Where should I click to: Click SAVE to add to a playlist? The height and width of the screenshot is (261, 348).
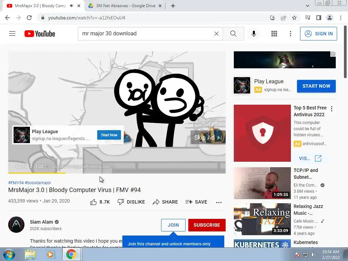(196, 202)
